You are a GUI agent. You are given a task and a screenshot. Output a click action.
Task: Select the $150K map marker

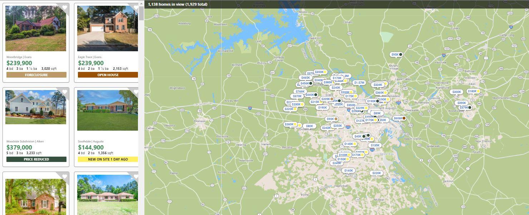(343, 159)
